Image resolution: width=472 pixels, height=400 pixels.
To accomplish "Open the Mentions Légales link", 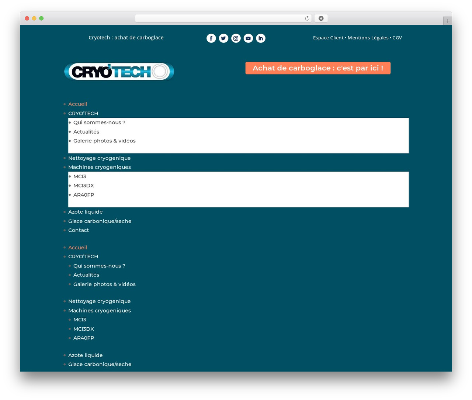I will click(x=368, y=38).
